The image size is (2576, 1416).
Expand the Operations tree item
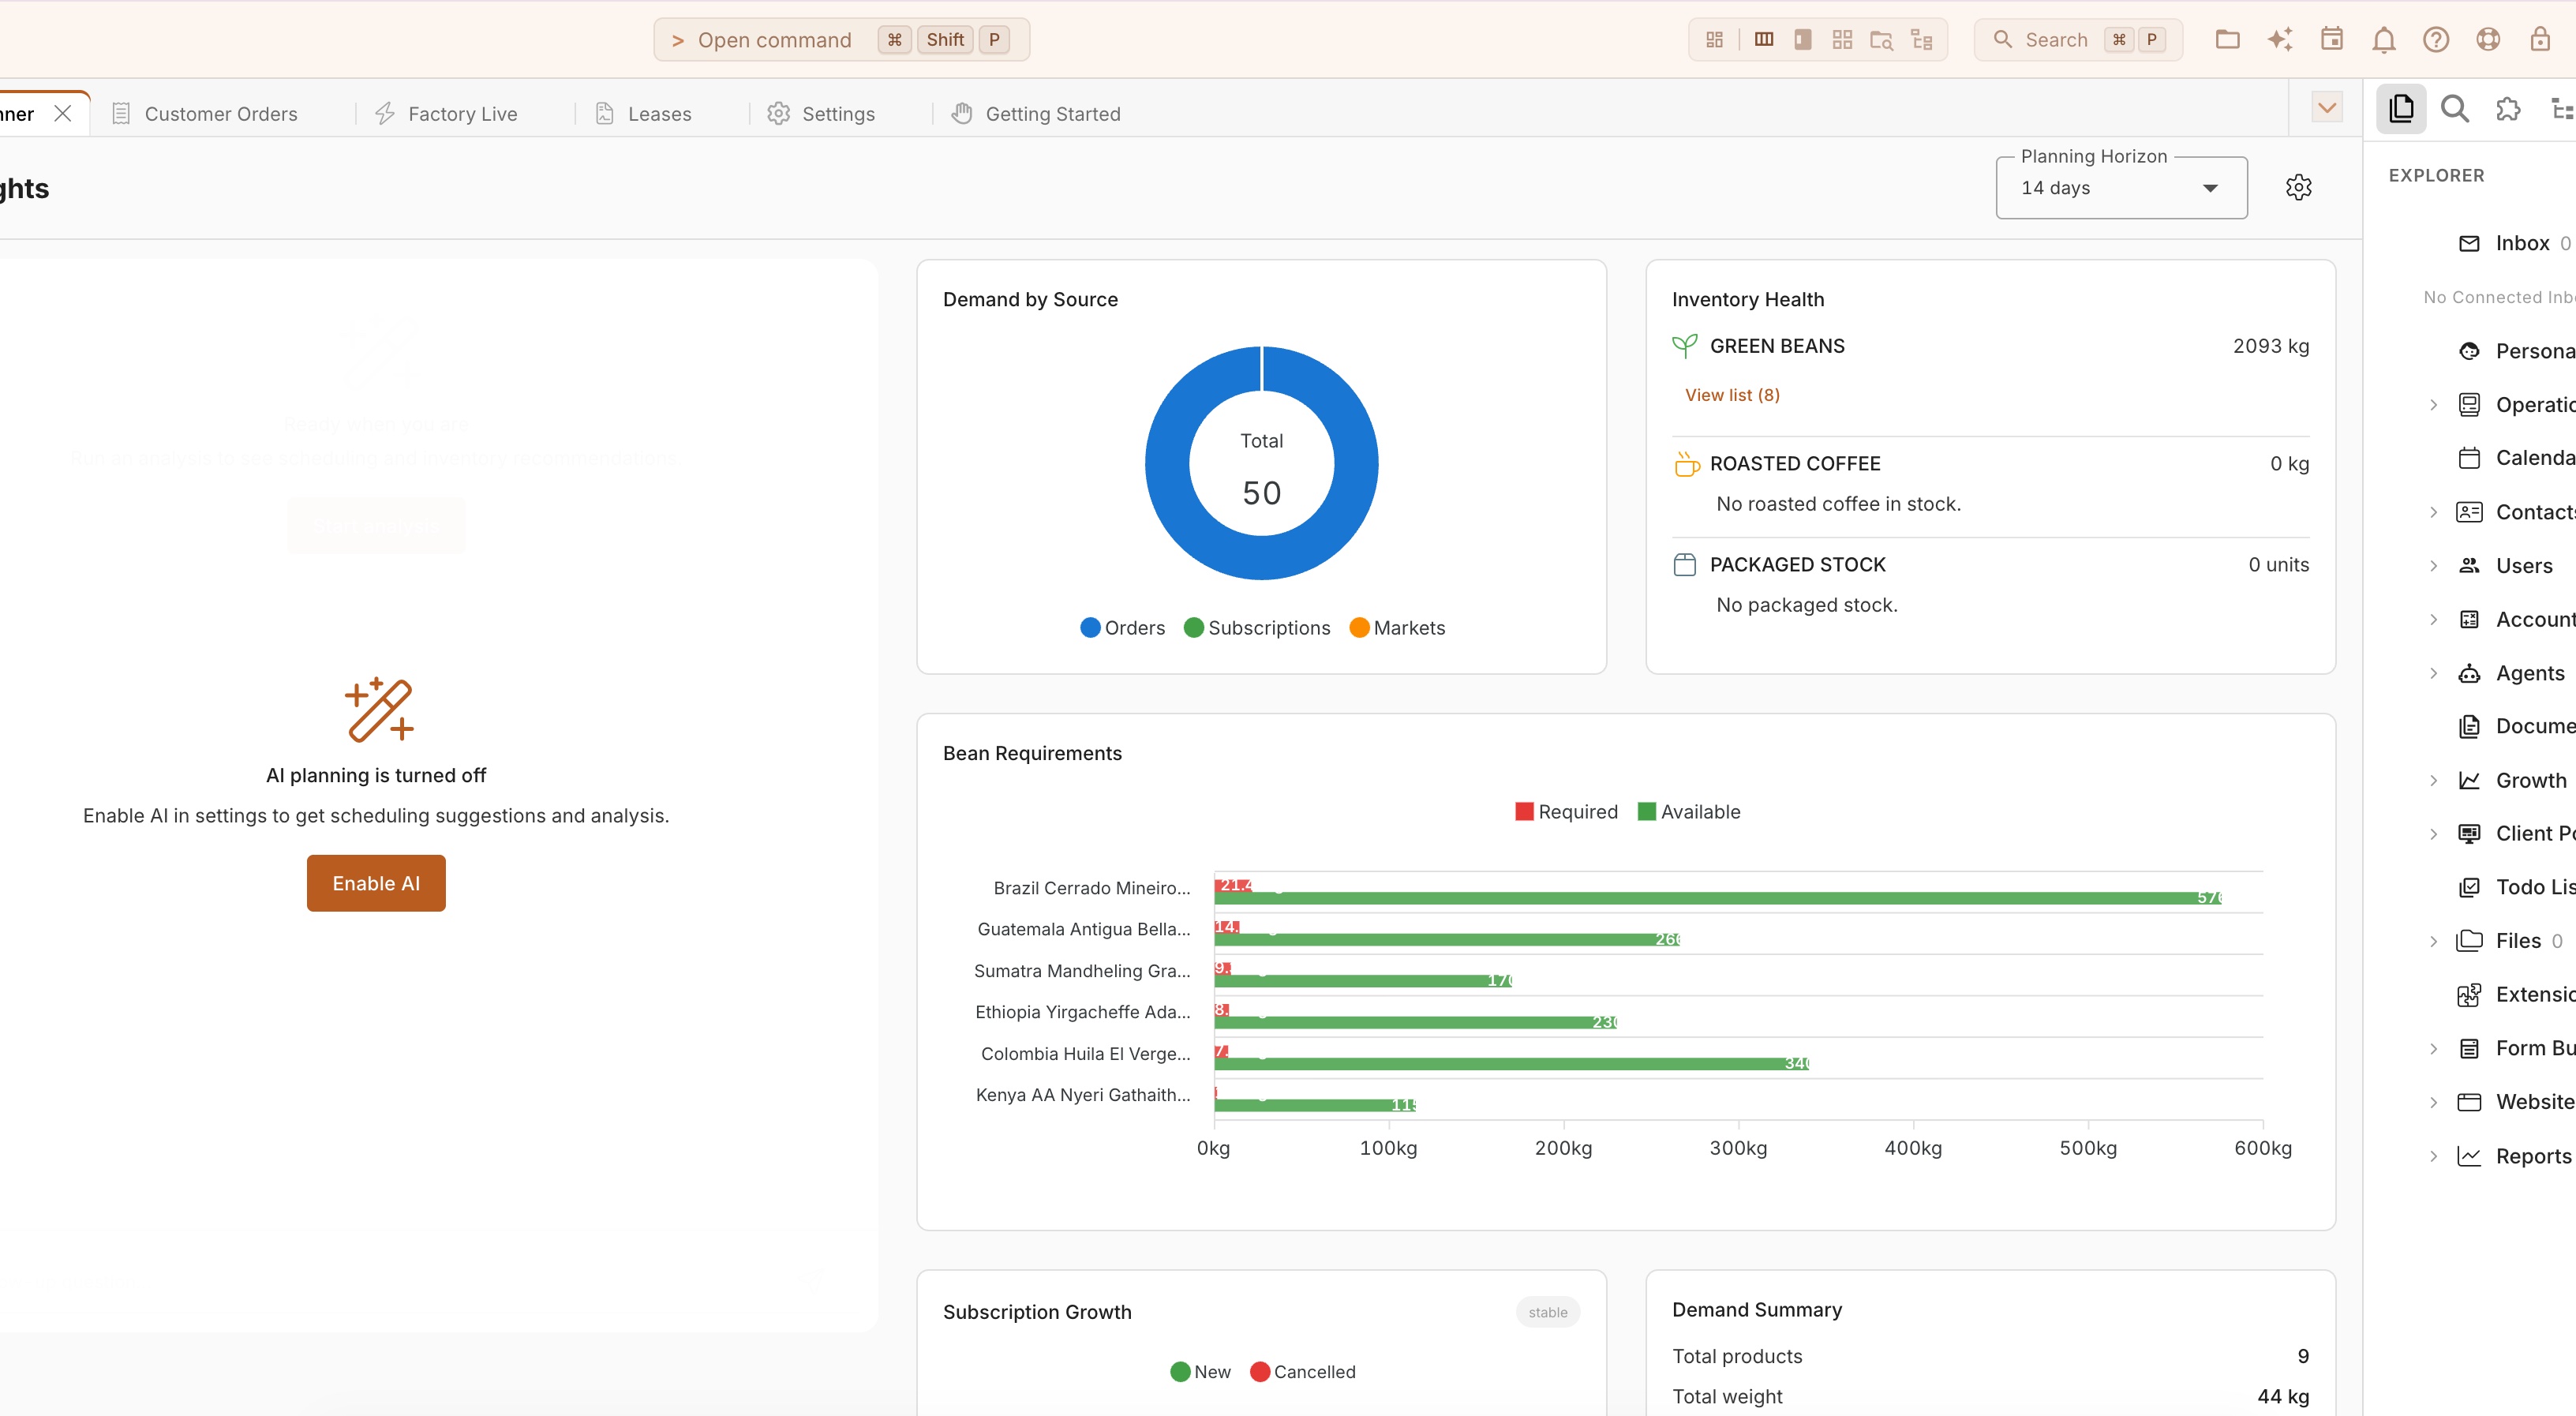click(x=2434, y=405)
